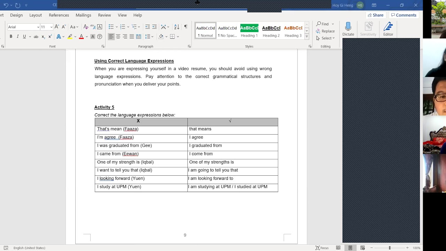Open the Review tab

[105, 15]
